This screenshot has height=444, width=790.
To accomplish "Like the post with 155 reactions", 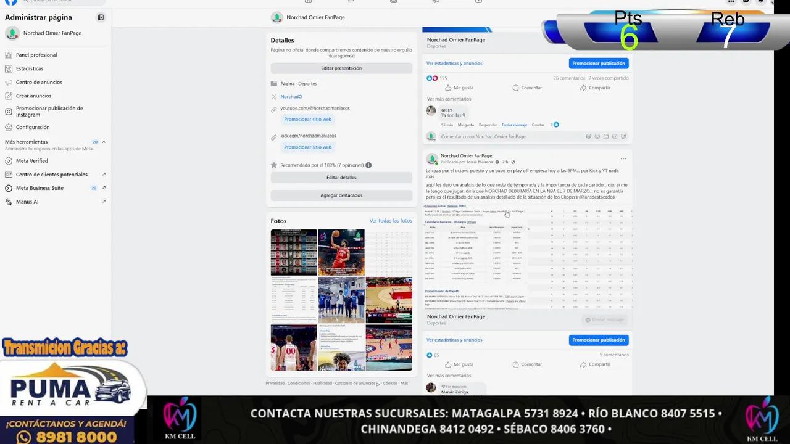I will (459, 88).
